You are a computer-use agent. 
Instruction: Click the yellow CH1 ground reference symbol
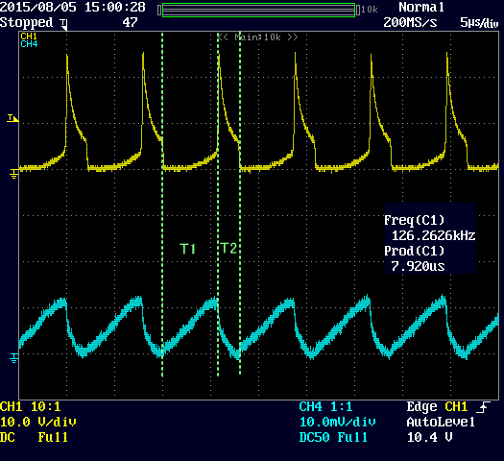tap(13, 174)
